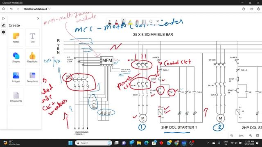Choose the black pen
262x147 pixels.
pos(110,22)
